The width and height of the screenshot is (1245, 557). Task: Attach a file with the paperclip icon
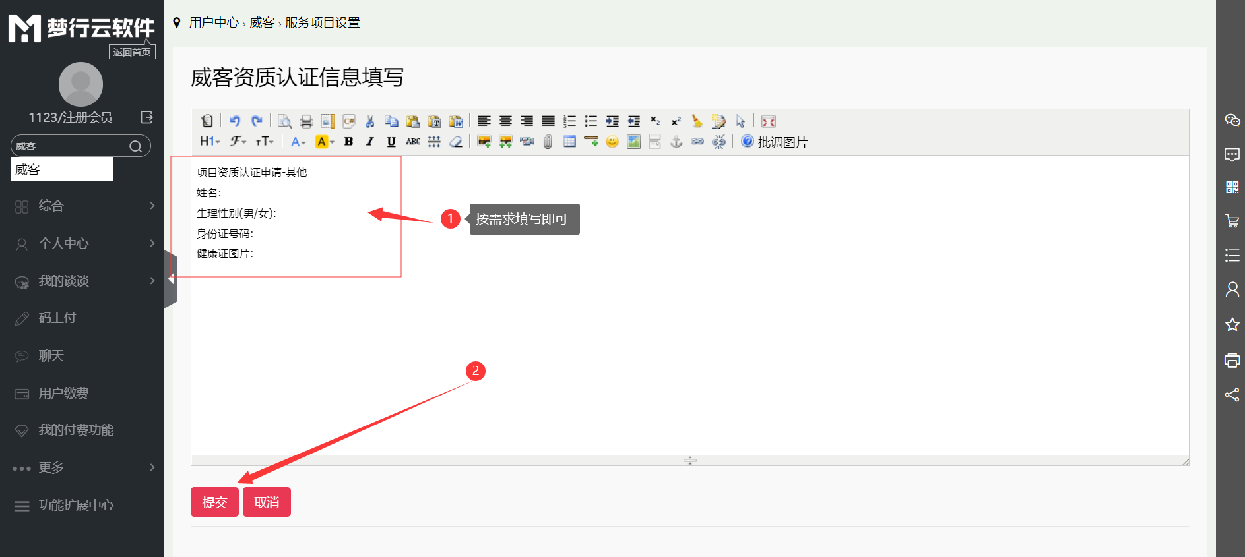click(x=548, y=142)
